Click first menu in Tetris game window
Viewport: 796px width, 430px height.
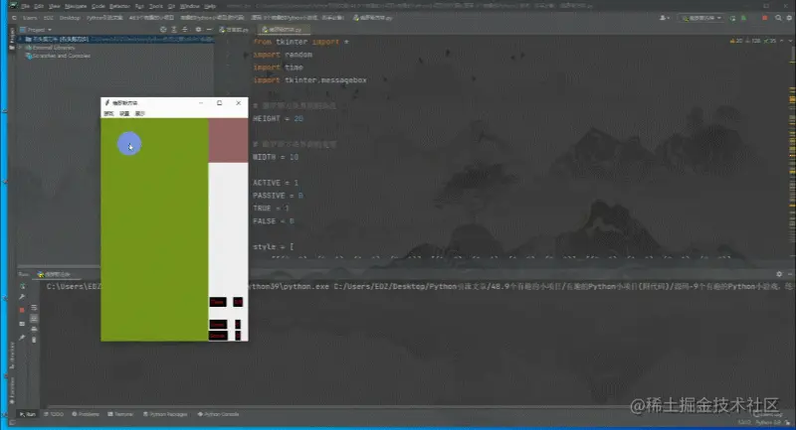[x=108, y=113]
